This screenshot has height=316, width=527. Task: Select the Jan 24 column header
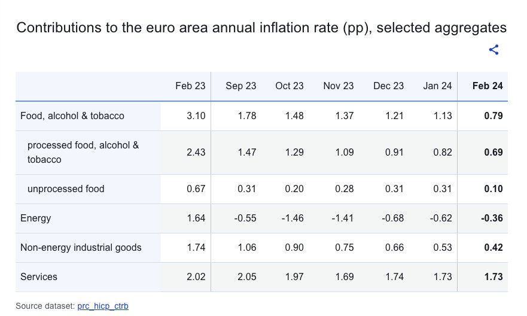(437, 86)
